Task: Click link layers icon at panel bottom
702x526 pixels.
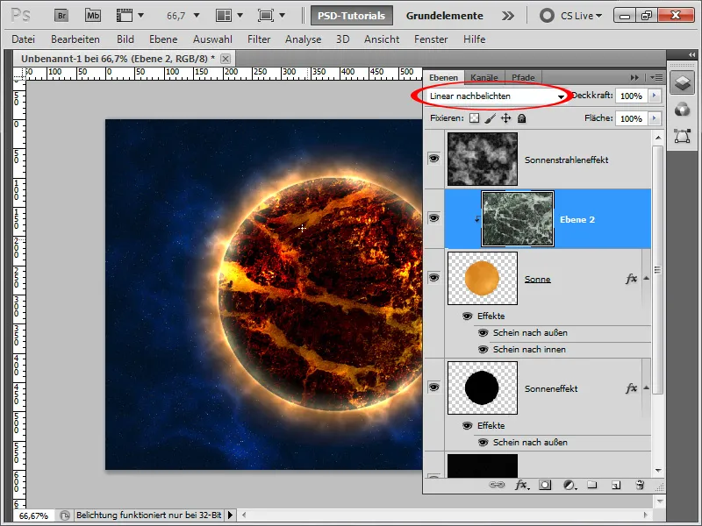Action: pyautogui.click(x=497, y=485)
